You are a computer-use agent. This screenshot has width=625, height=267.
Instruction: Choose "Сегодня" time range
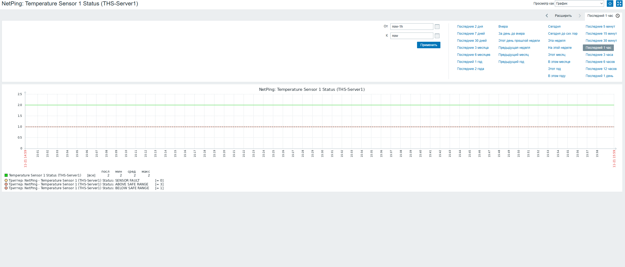tap(554, 27)
